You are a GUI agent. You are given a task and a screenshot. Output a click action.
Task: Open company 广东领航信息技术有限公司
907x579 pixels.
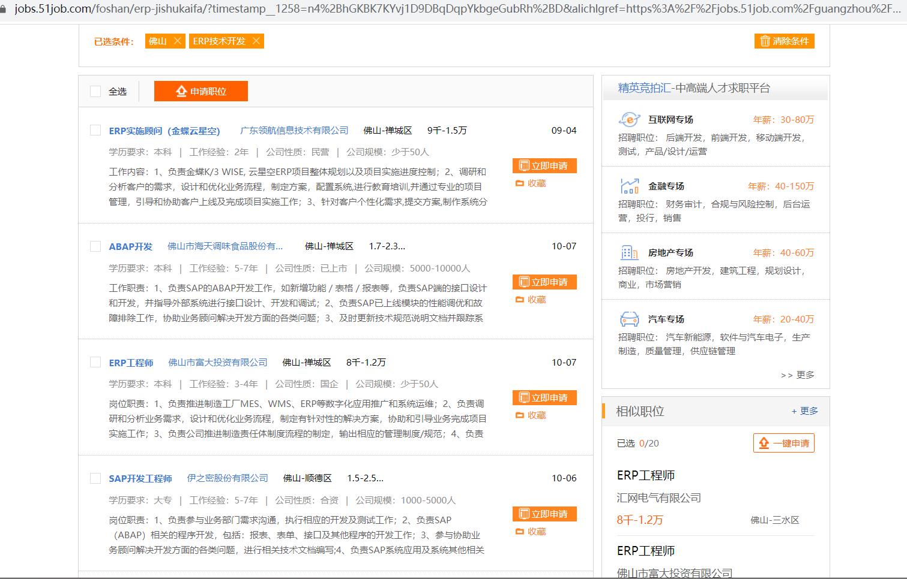294,130
